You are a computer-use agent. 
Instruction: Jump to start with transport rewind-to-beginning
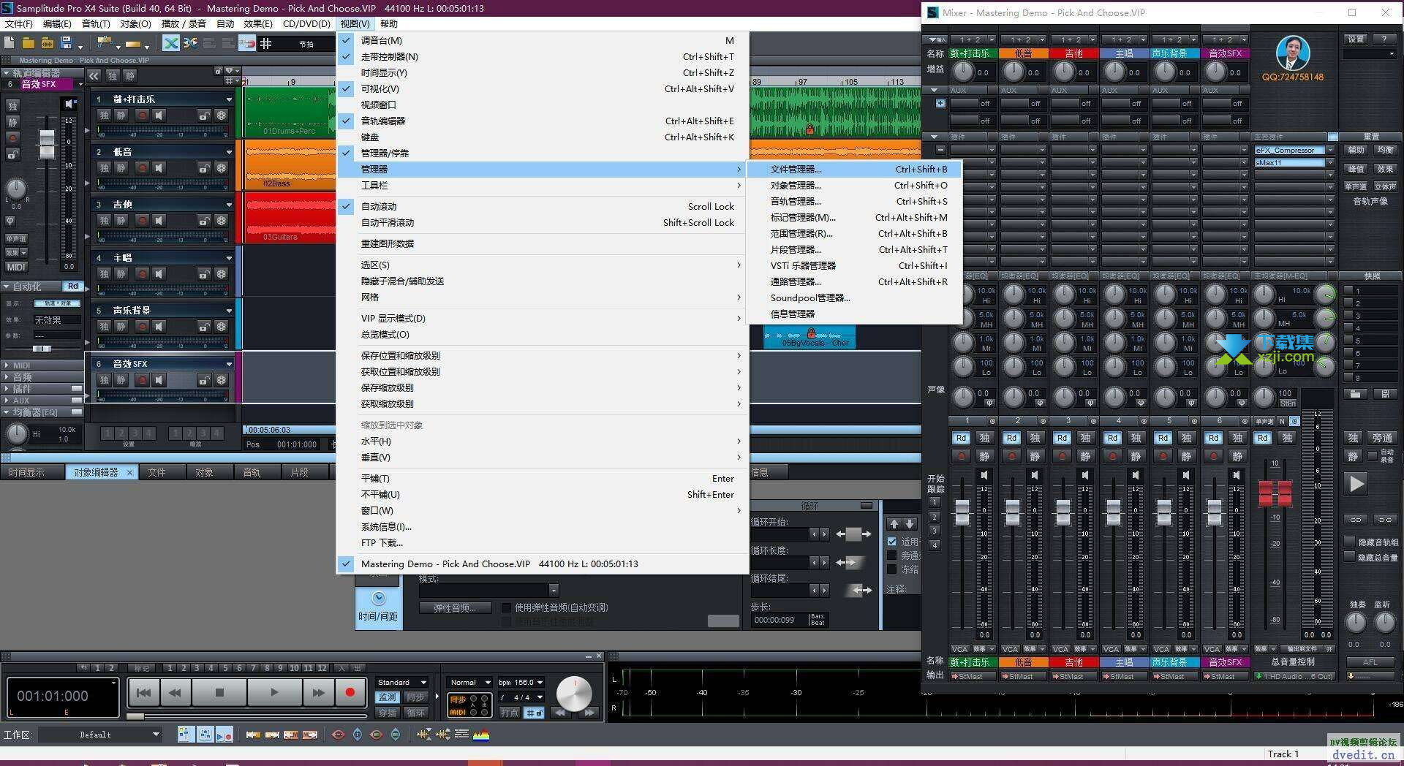[x=144, y=692]
